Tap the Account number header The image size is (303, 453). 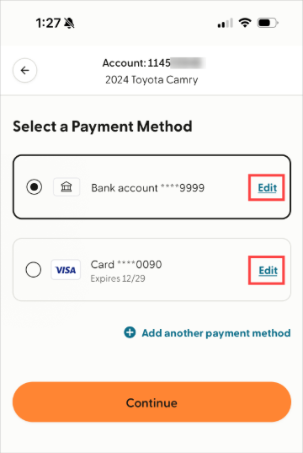(x=153, y=63)
